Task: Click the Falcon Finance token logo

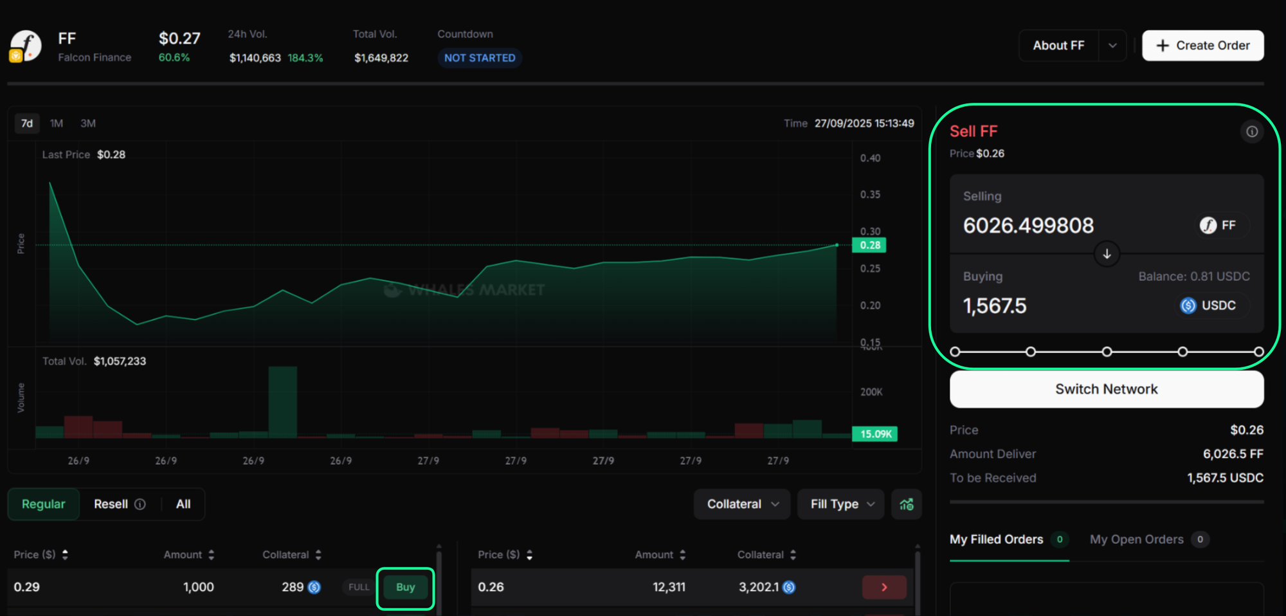Action: click(x=26, y=46)
